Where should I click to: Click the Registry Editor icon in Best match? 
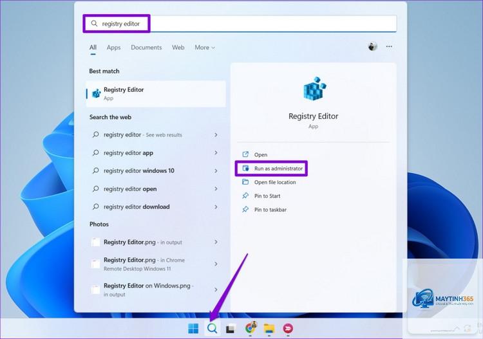(x=97, y=93)
